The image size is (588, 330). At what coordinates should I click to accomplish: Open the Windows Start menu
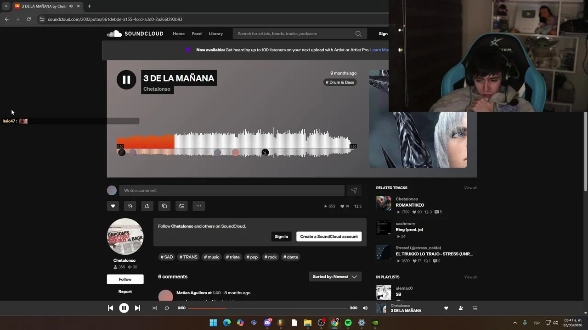pos(213,323)
